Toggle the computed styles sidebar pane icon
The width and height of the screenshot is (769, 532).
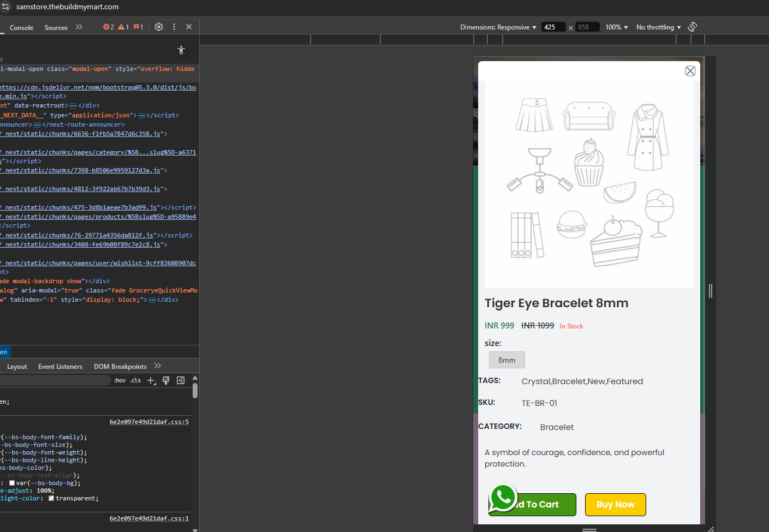pyautogui.click(x=181, y=380)
